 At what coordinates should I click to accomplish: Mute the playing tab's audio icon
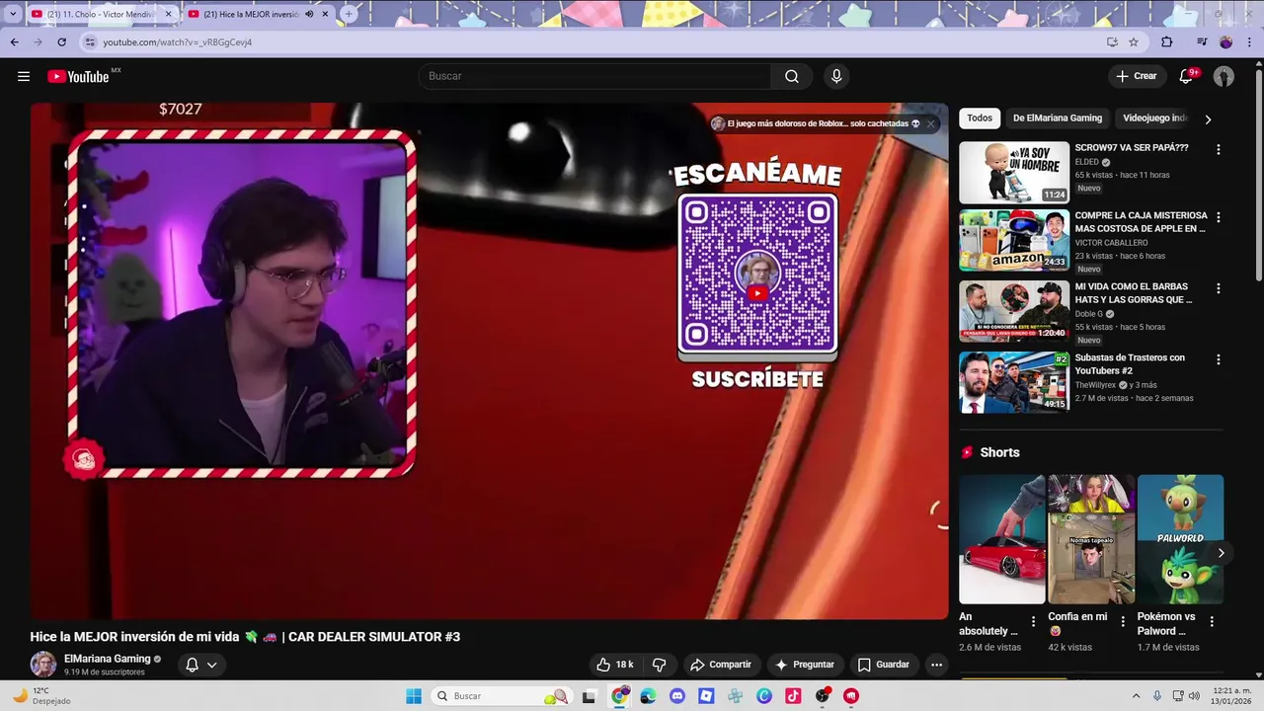pos(309,14)
